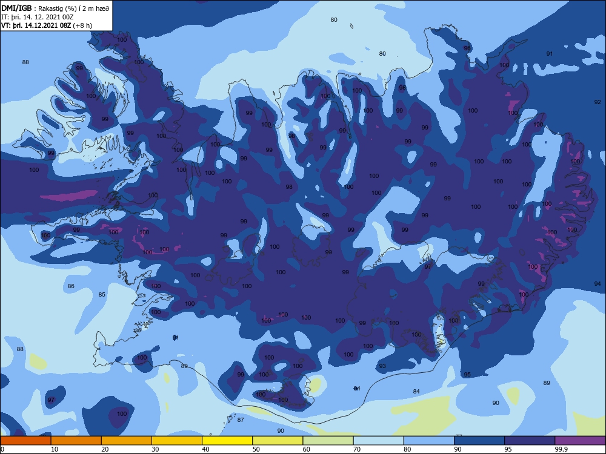The width and height of the screenshot is (606, 454).
Task: Click the 'VT: þri. 14.12.2021 08Z (+8 h)' line
Action: tap(47, 25)
